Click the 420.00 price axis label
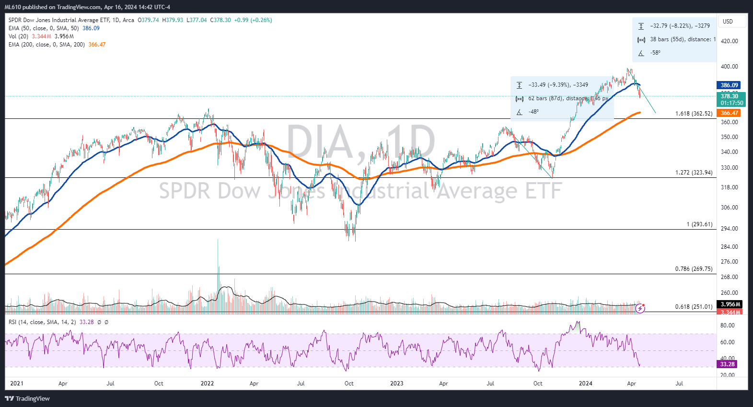This screenshot has height=407, width=753. [729, 41]
